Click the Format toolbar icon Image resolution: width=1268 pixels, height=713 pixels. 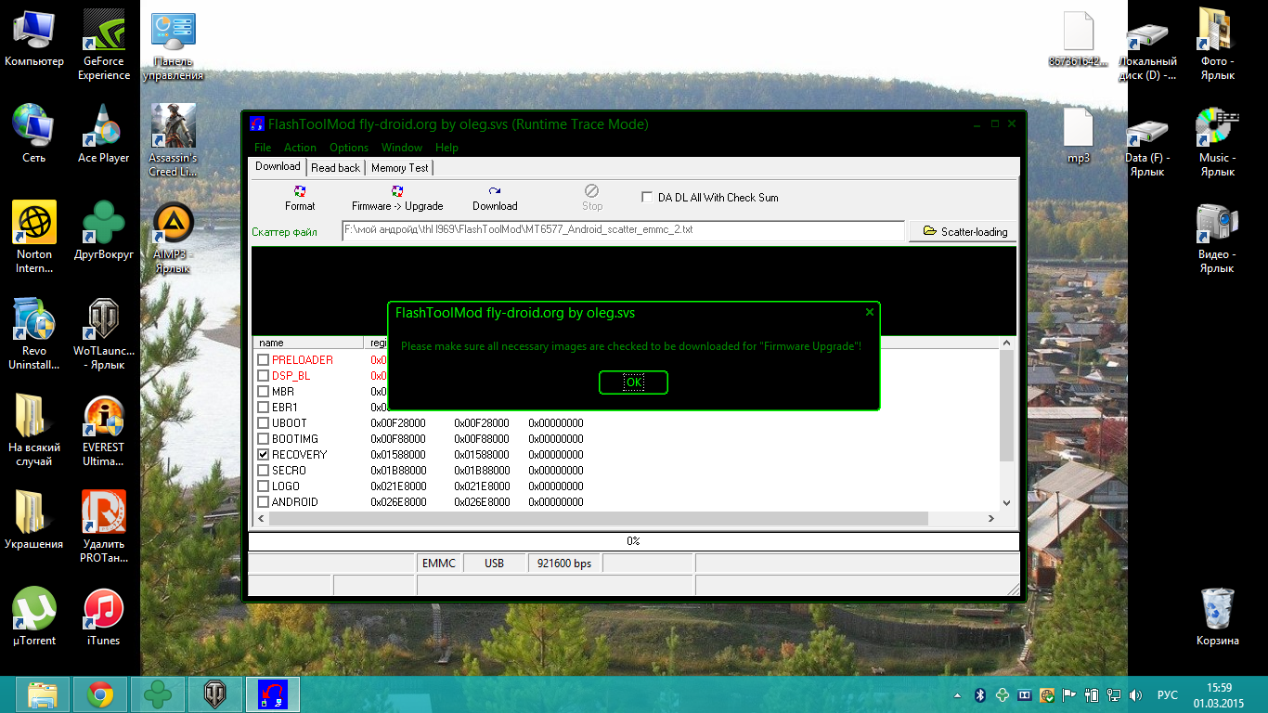300,191
